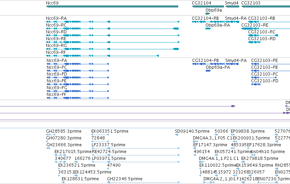Click the GH23666.3prime EST label

pyautogui.click(x=64, y=145)
